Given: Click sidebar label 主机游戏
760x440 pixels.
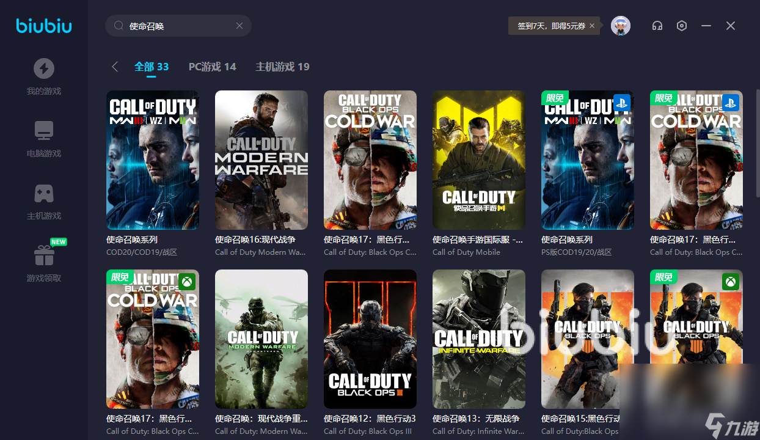Looking at the screenshot, I should (43, 216).
